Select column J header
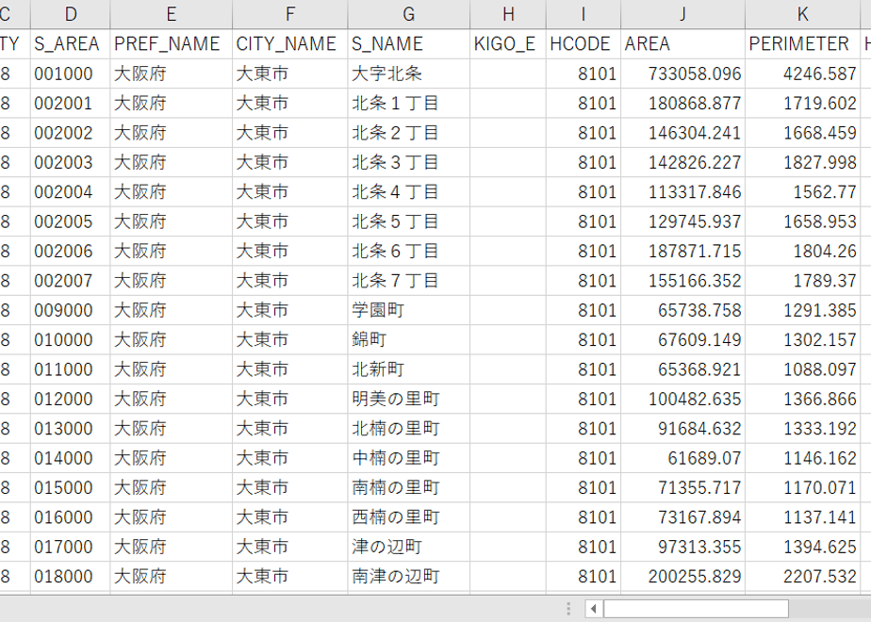The image size is (871, 622). (682, 14)
